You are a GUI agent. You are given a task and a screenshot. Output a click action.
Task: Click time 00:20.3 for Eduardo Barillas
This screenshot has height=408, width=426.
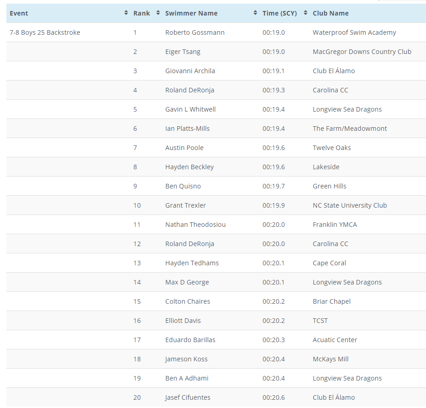(273, 340)
